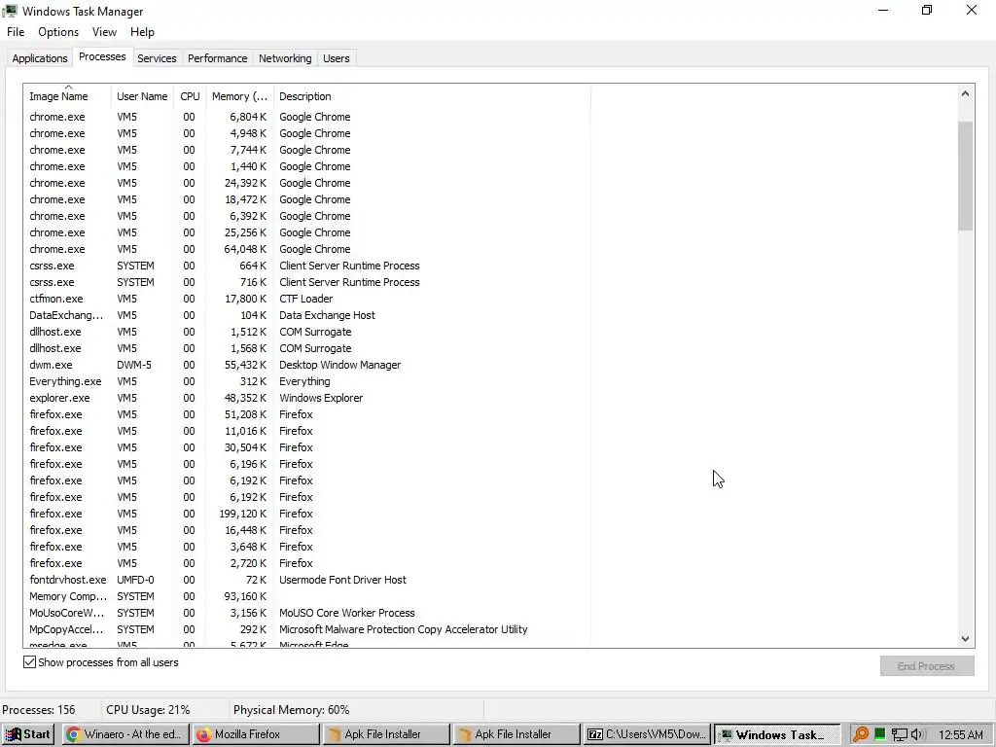
Task: Sort by the Description column header
Action: pyautogui.click(x=432, y=96)
